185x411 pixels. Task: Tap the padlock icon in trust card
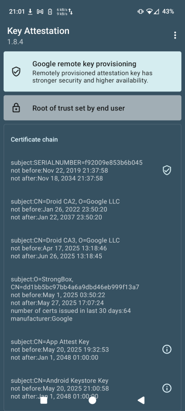click(16, 108)
